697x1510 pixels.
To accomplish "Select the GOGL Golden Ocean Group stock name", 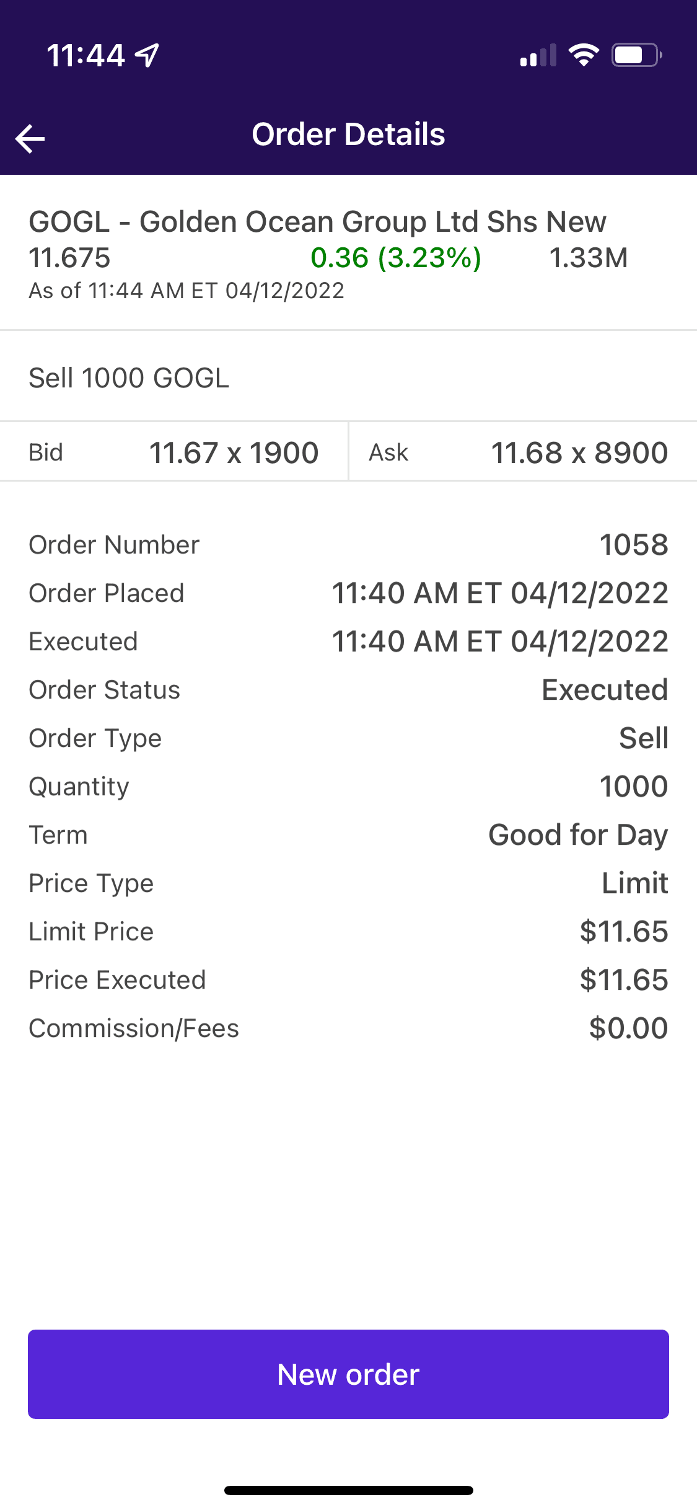I will pos(317,222).
